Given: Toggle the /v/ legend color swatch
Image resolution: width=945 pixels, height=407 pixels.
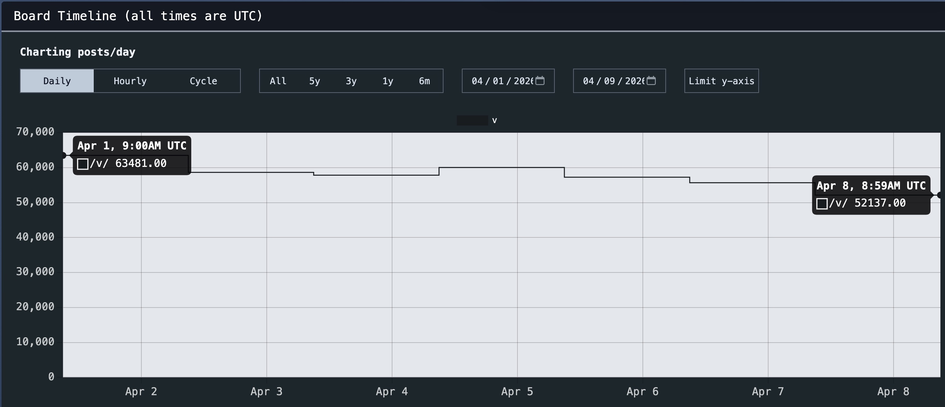Looking at the screenshot, I should tap(472, 120).
